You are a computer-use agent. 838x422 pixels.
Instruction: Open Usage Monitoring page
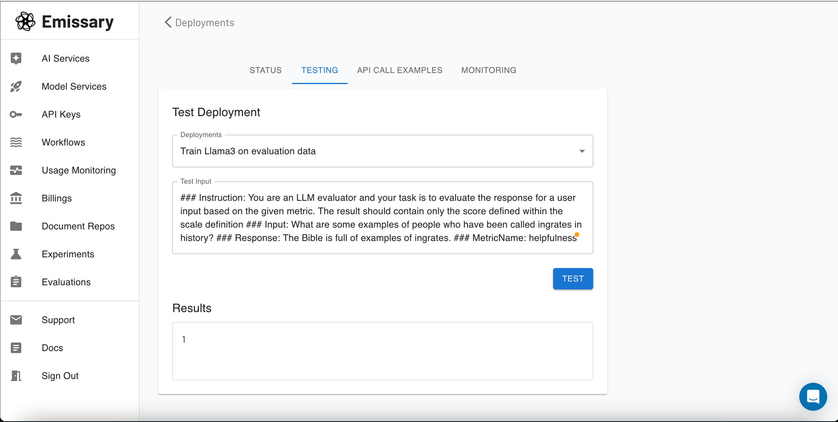[70, 170]
